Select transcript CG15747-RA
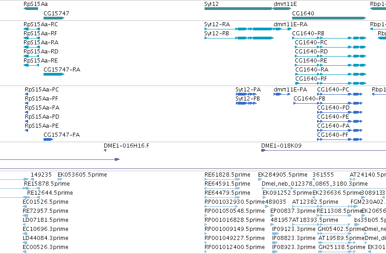Screen dimensions: 386x254 click(x=62, y=70)
